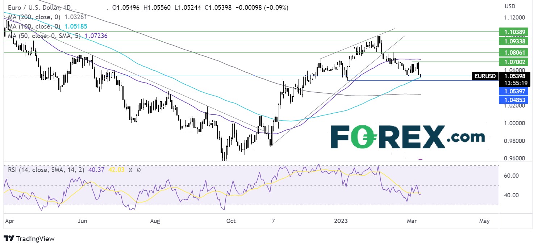The image size is (538, 248).
Task: Click the C1.05398 close price value
Action: click(217, 8)
